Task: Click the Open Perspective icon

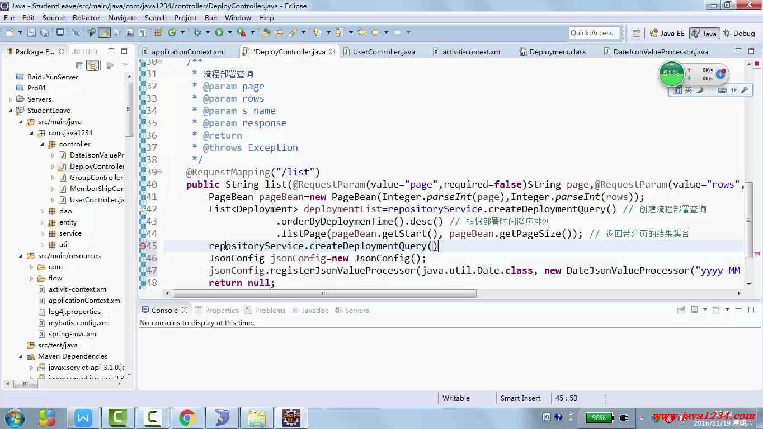Action: coord(636,34)
